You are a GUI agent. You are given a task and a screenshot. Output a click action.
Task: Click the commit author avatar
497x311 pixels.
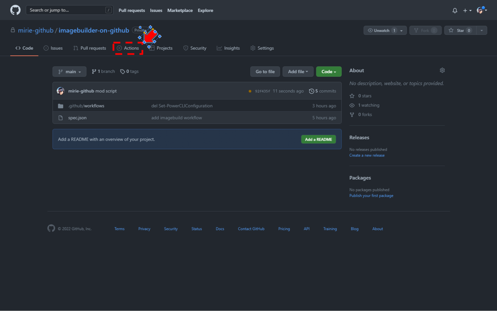[x=61, y=91]
